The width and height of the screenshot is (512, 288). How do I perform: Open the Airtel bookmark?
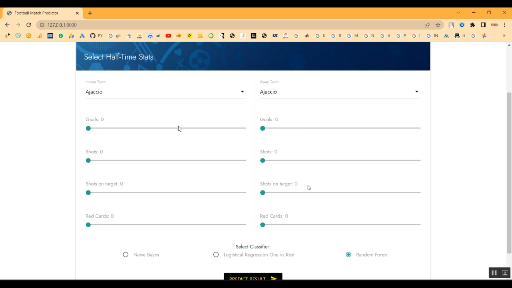[286, 36]
